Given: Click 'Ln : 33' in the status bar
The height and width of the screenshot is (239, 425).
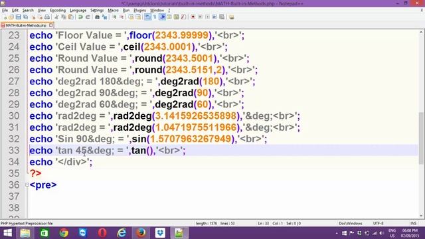Looking at the screenshot, I should (x=263, y=223).
